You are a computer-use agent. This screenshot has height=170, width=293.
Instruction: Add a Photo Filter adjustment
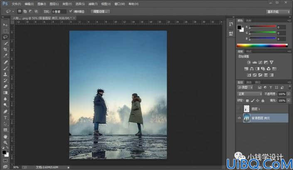tap(263, 69)
